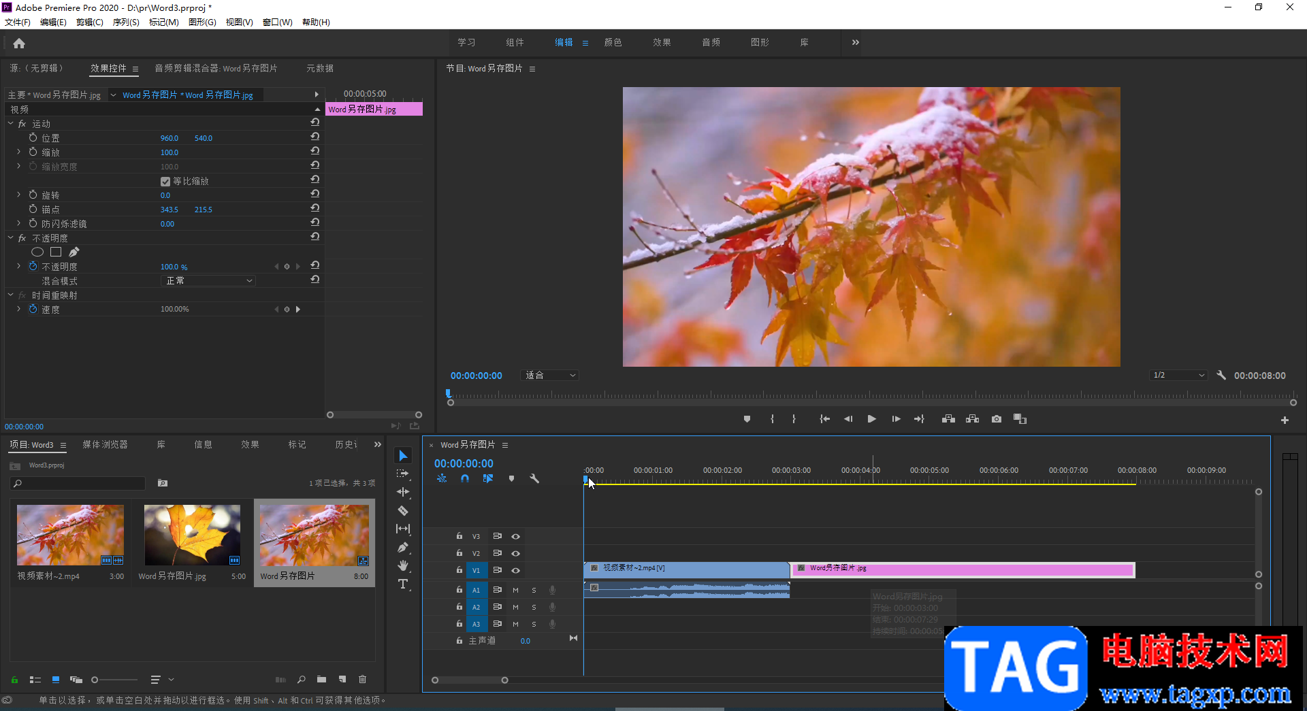Open timeline display settings wrench
This screenshot has width=1307, height=711.
click(534, 478)
